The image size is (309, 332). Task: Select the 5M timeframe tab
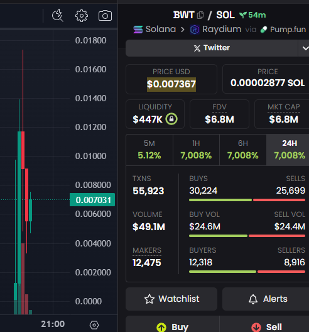[x=149, y=150]
